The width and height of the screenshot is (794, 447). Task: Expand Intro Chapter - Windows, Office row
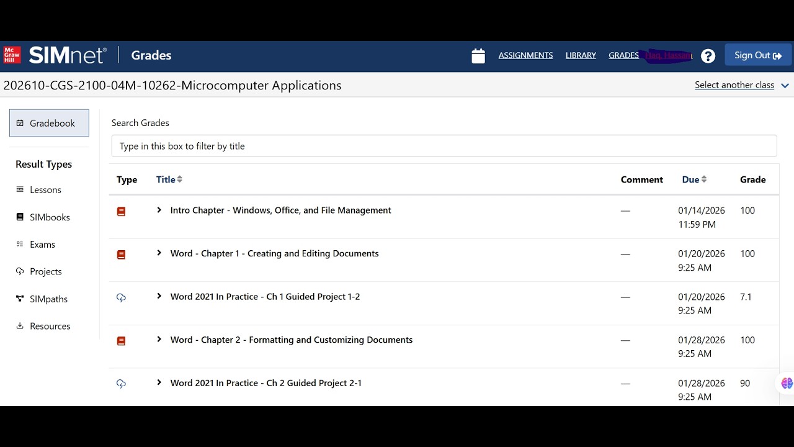tap(159, 210)
